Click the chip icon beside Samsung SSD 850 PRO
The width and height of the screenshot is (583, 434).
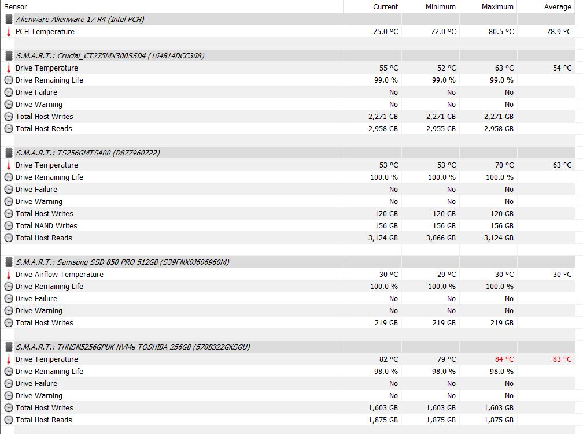(x=9, y=262)
